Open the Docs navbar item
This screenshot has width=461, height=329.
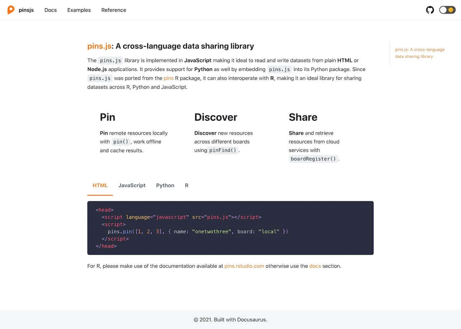pyautogui.click(x=50, y=10)
